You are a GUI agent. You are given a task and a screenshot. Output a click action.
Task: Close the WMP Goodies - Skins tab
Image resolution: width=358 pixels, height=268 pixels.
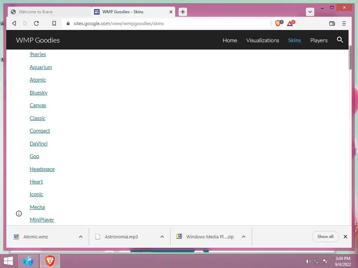pos(171,12)
